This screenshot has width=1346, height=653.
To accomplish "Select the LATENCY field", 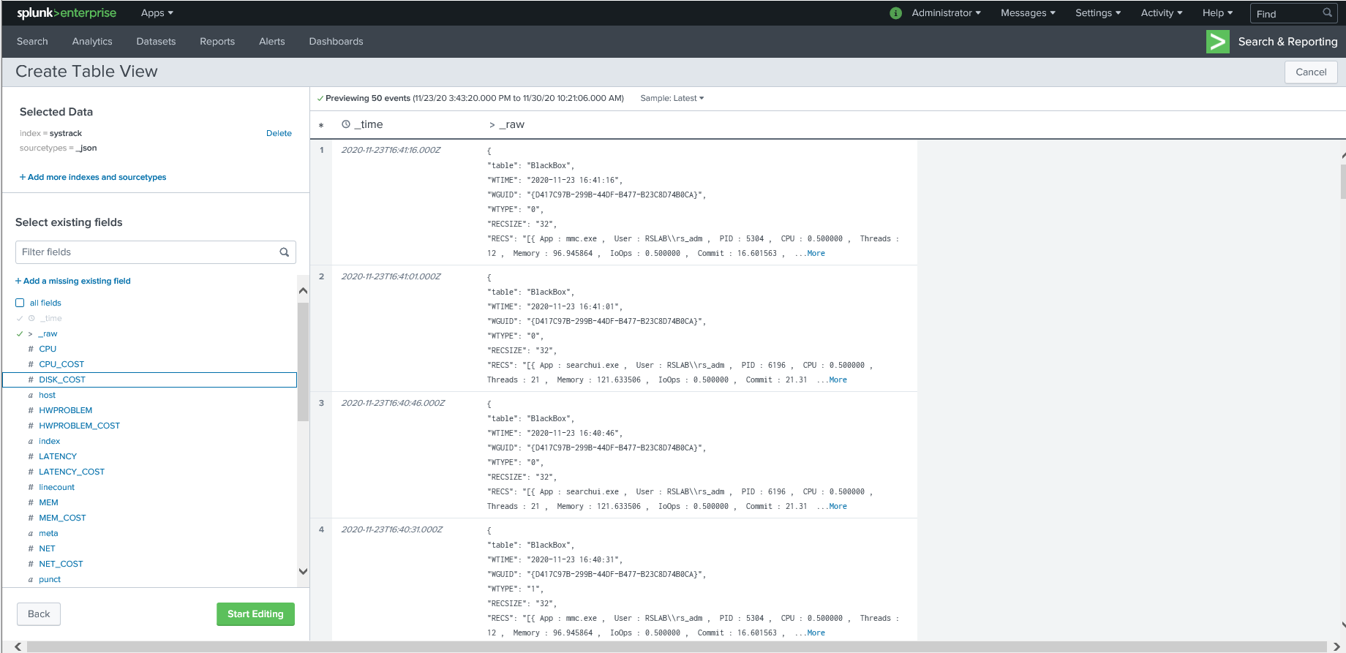I will pyautogui.click(x=58, y=456).
